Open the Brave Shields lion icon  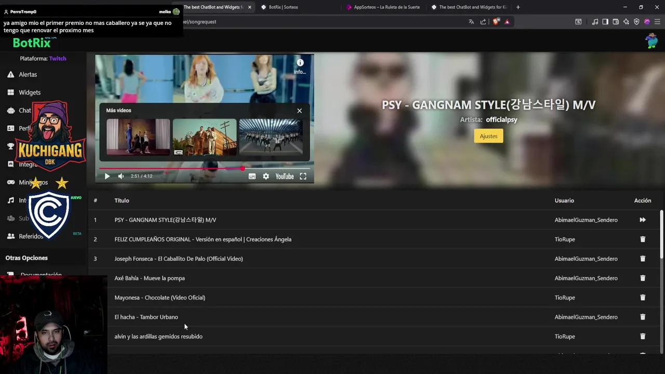(x=496, y=22)
